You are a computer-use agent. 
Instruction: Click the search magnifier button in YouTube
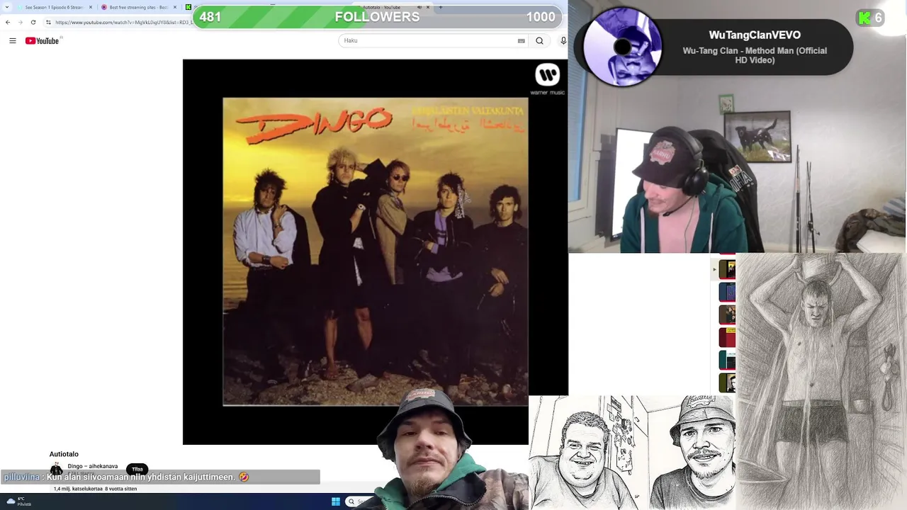click(540, 41)
